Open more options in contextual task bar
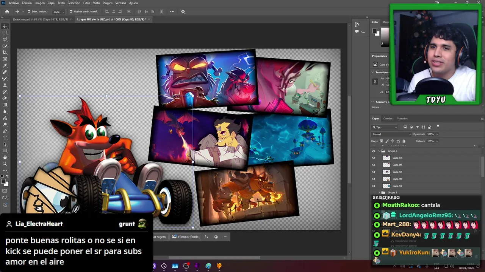The height and width of the screenshot is (272, 485). pos(225,237)
